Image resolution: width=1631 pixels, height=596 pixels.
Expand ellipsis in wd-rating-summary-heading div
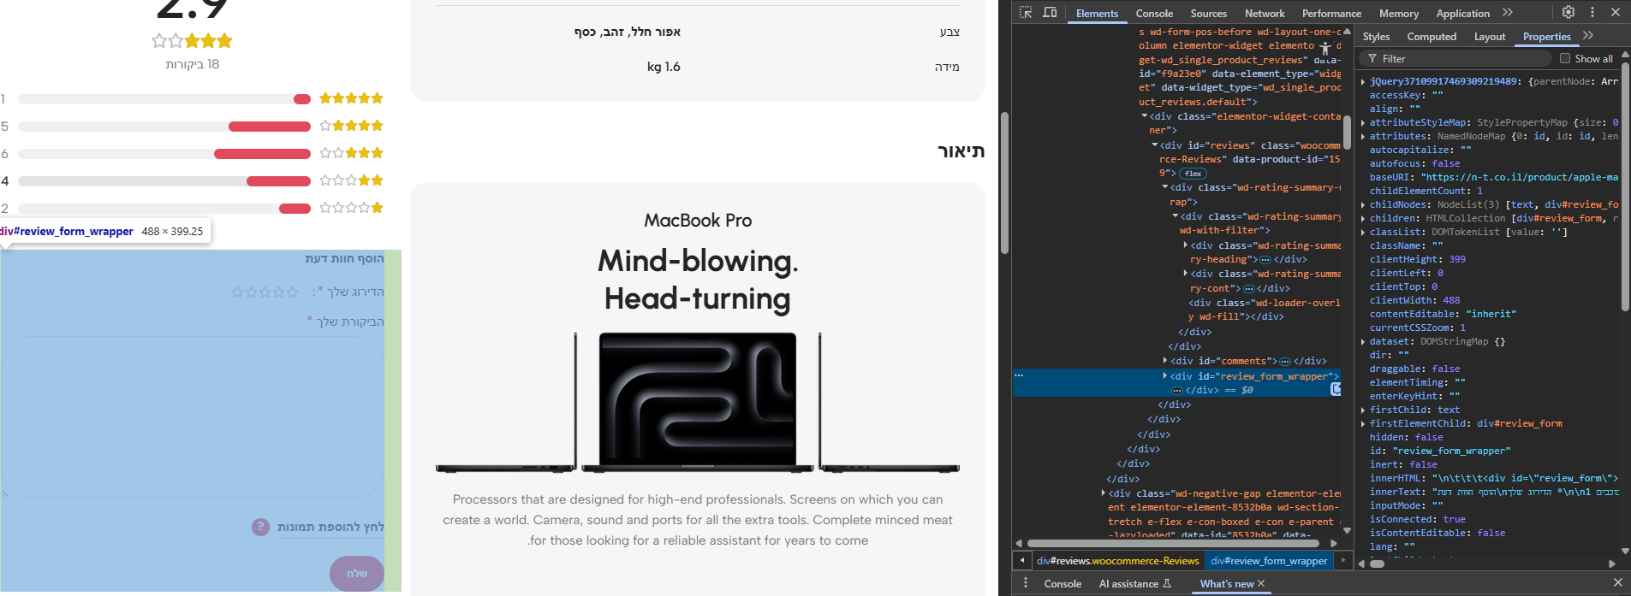point(1265,260)
